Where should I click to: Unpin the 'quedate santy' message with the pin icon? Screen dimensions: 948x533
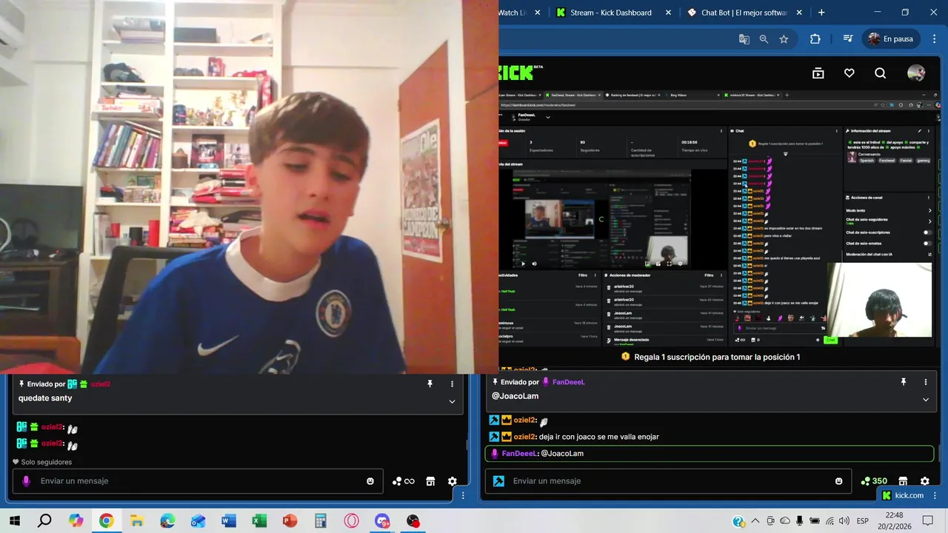point(430,383)
